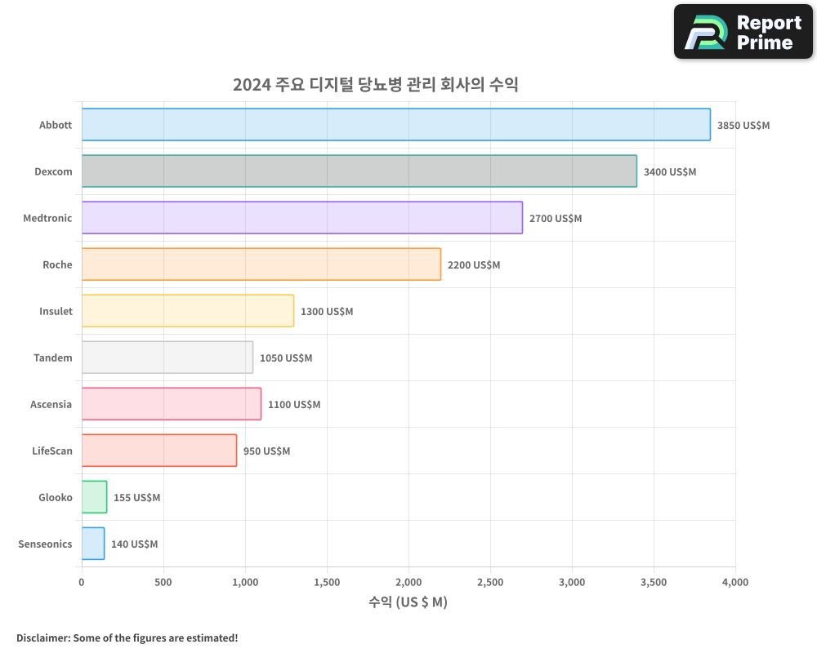The image size is (817, 653).
Task: Click the Medtronic purple bar
Action: click(302, 218)
